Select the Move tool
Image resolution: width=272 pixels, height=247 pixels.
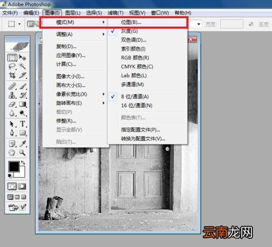22,57
